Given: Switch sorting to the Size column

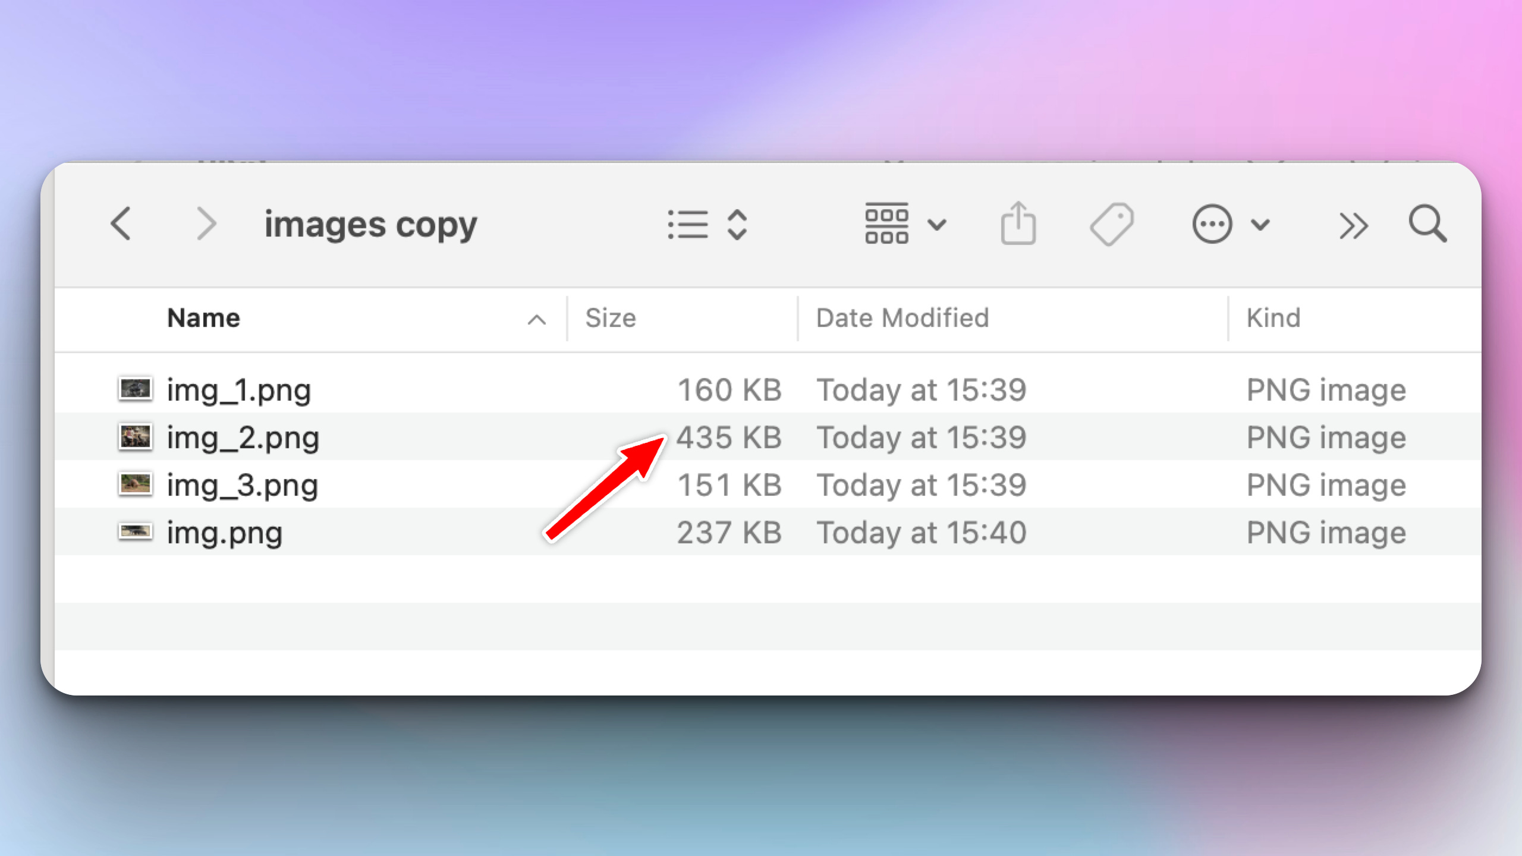Looking at the screenshot, I should tap(609, 317).
